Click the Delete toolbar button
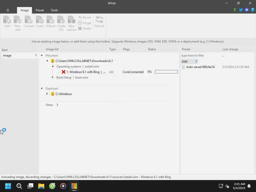Screen dimensions: 256x192 (84, 28)
